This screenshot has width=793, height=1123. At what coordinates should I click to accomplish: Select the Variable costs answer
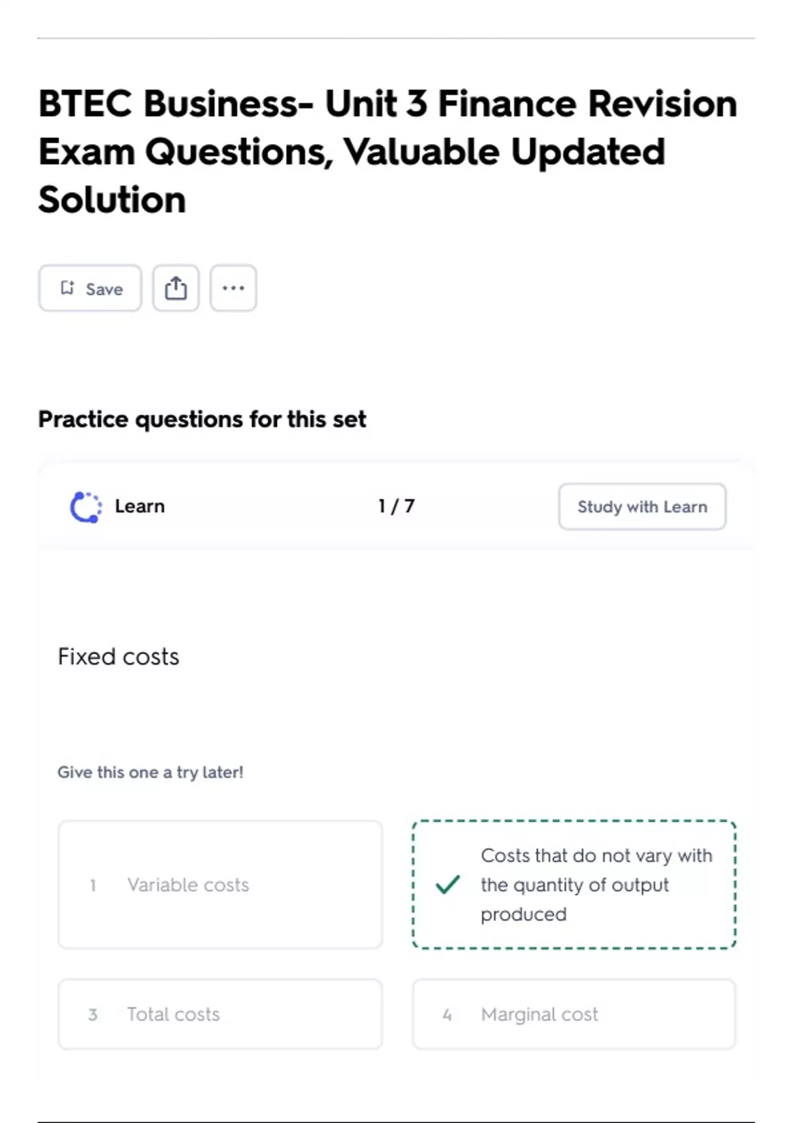click(220, 885)
